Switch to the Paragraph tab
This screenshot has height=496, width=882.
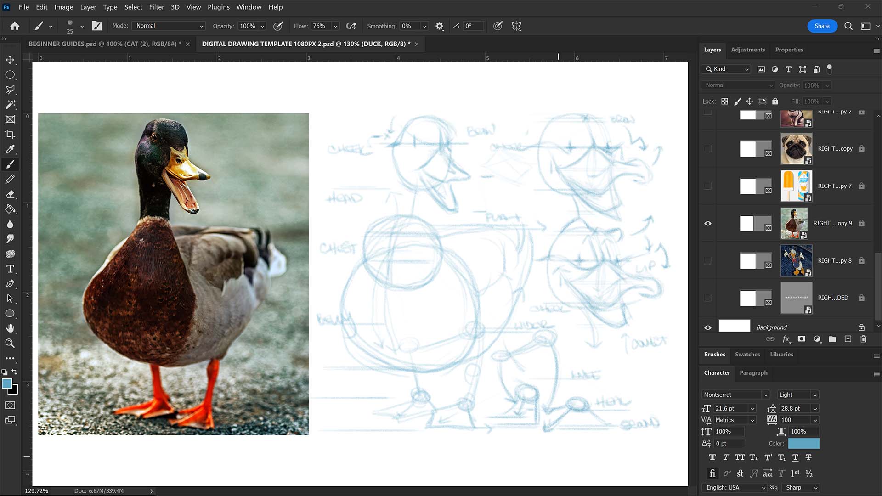[x=753, y=372]
